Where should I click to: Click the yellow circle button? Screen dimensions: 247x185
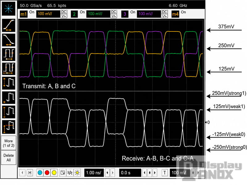54,173
